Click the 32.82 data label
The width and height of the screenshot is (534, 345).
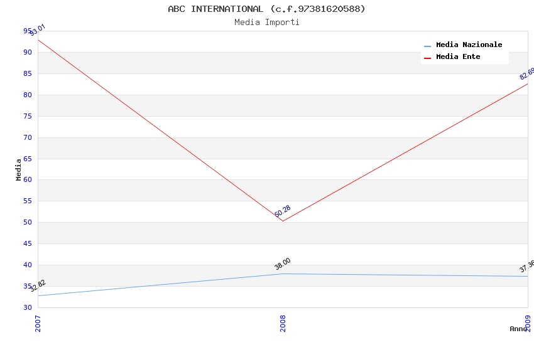38,286
